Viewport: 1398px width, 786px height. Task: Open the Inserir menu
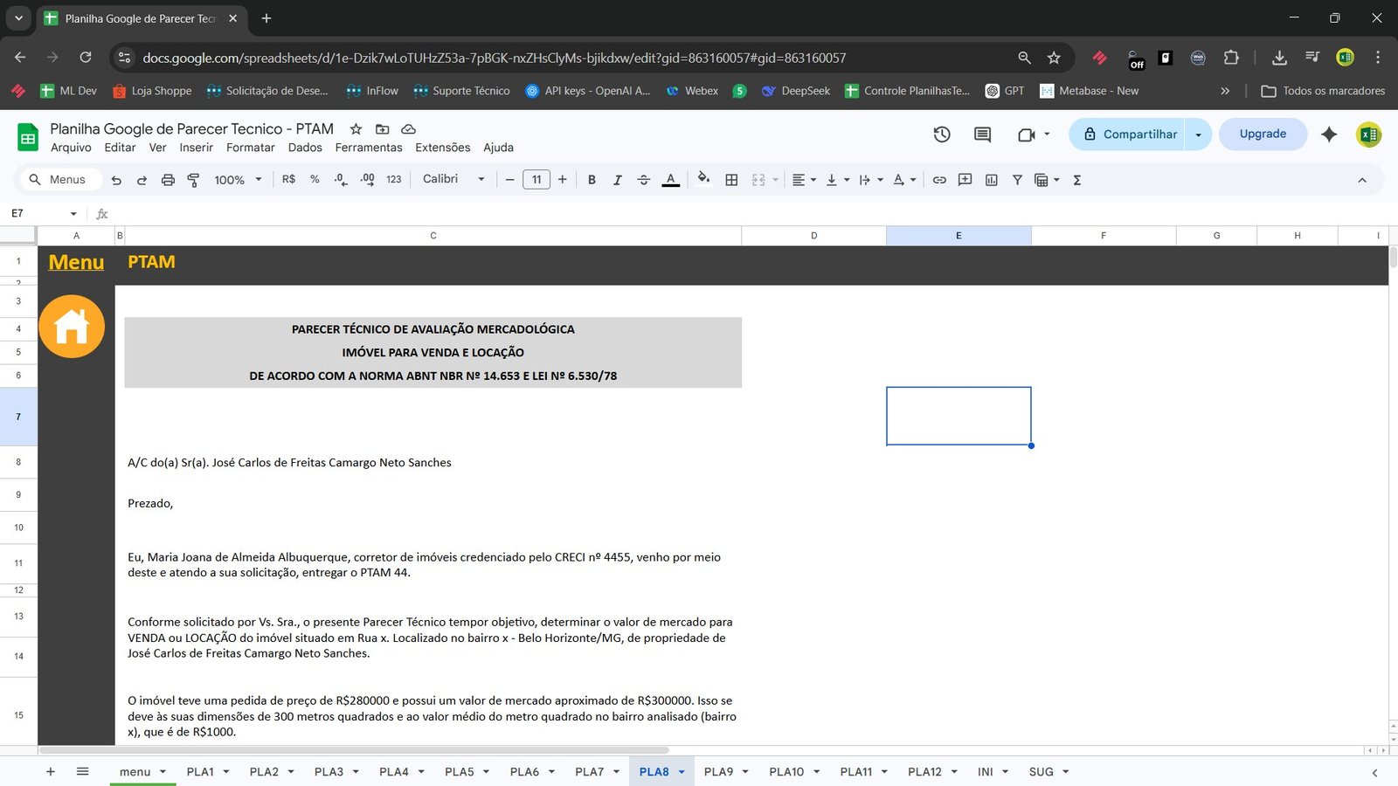tap(196, 147)
